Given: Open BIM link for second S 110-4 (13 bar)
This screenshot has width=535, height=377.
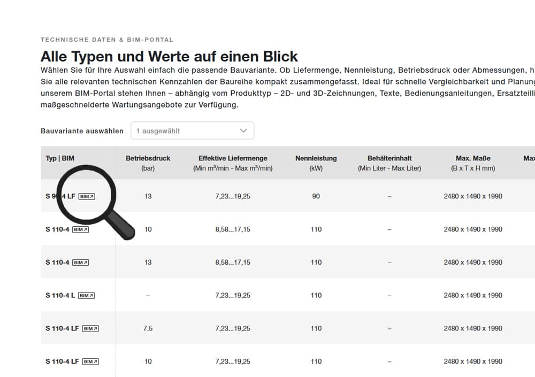Looking at the screenshot, I should [81, 261].
